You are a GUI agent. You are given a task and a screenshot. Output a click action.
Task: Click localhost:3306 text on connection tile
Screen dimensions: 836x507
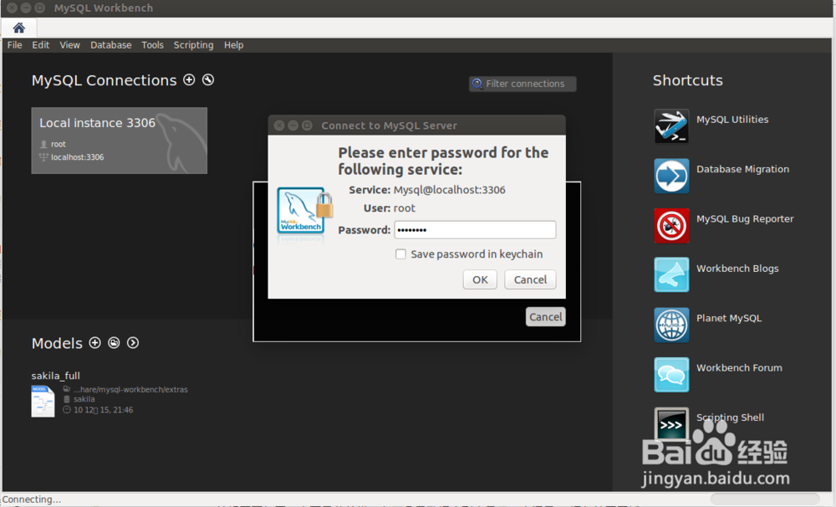[77, 157]
